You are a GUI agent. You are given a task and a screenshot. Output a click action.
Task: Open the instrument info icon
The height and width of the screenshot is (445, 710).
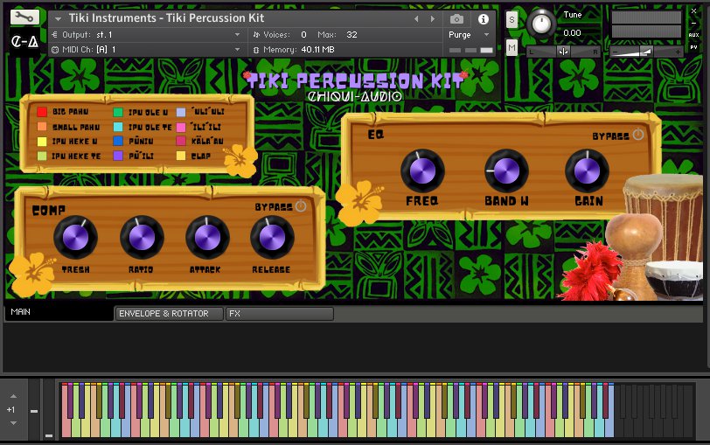pos(483,18)
